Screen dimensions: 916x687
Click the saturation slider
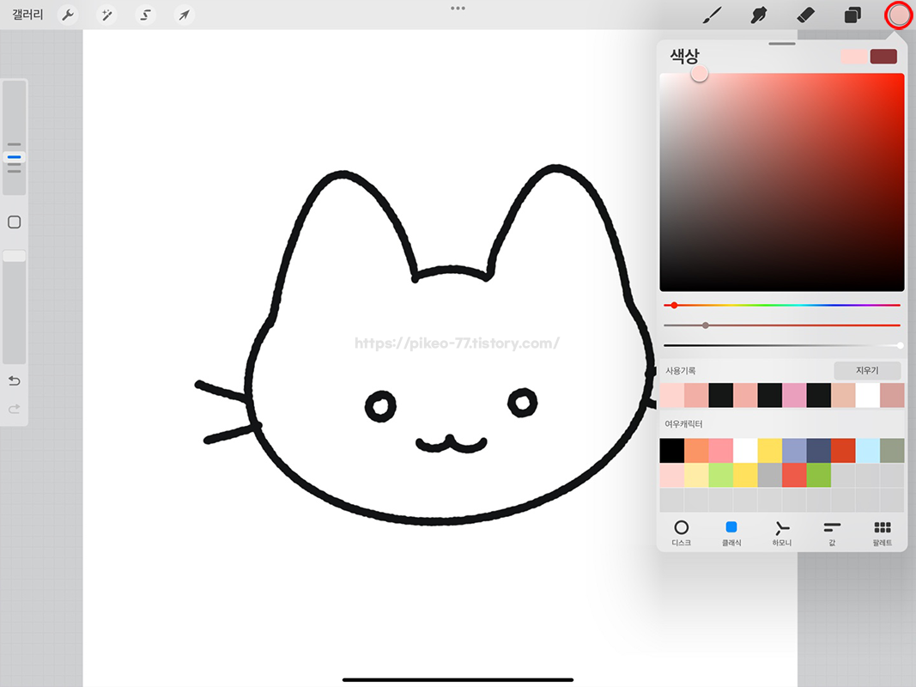pos(781,325)
